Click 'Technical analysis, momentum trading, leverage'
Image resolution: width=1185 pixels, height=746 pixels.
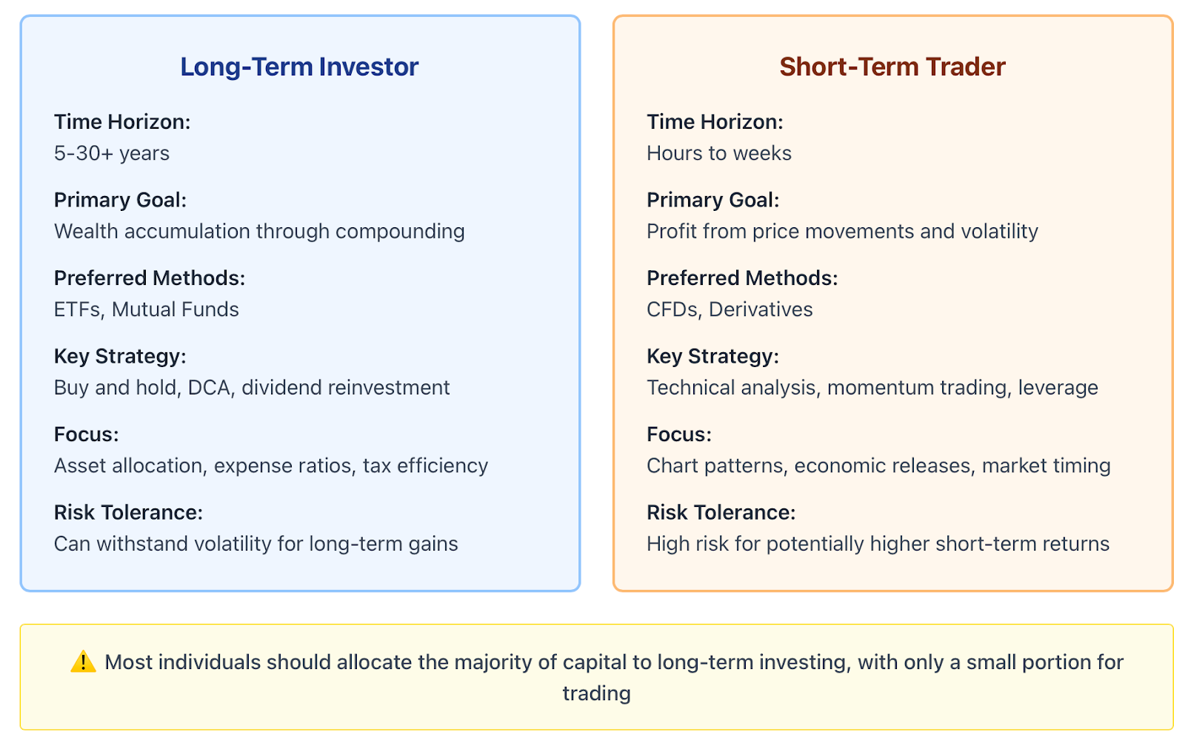click(872, 388)
